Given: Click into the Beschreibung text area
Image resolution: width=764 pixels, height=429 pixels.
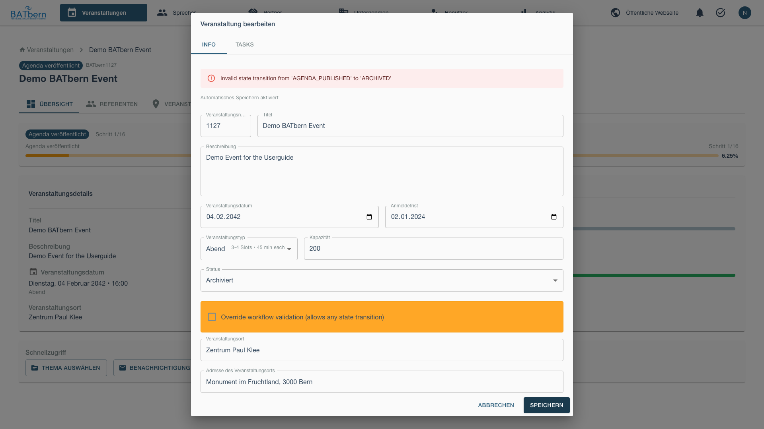Looking at the screenshot, I should [x=382, y=171].
